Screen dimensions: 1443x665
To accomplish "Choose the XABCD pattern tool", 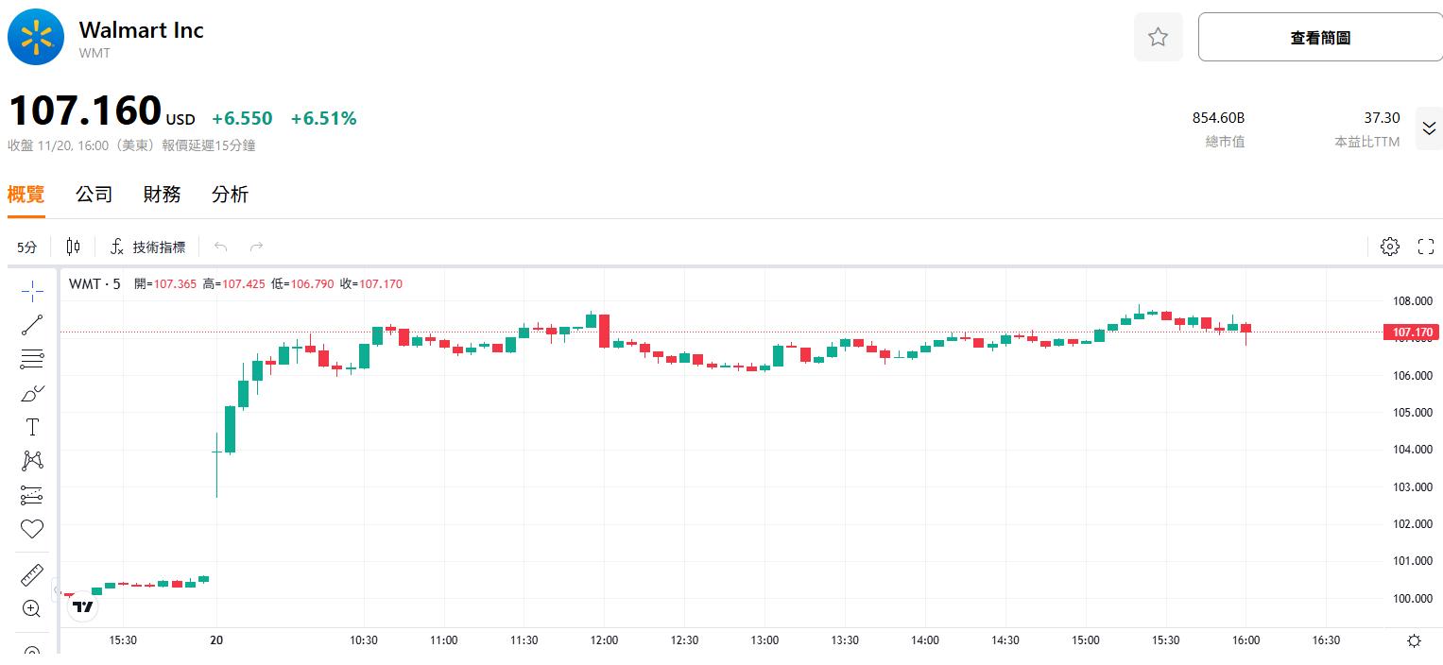I will [x=32, y=461].
